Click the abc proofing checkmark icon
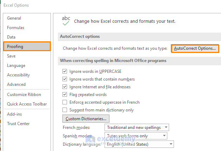Image resolution: width=221 pixels, height=151 pixels. click(x=66, y=21)
